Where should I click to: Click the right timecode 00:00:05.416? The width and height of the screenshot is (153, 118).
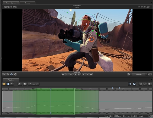(144, 7)
